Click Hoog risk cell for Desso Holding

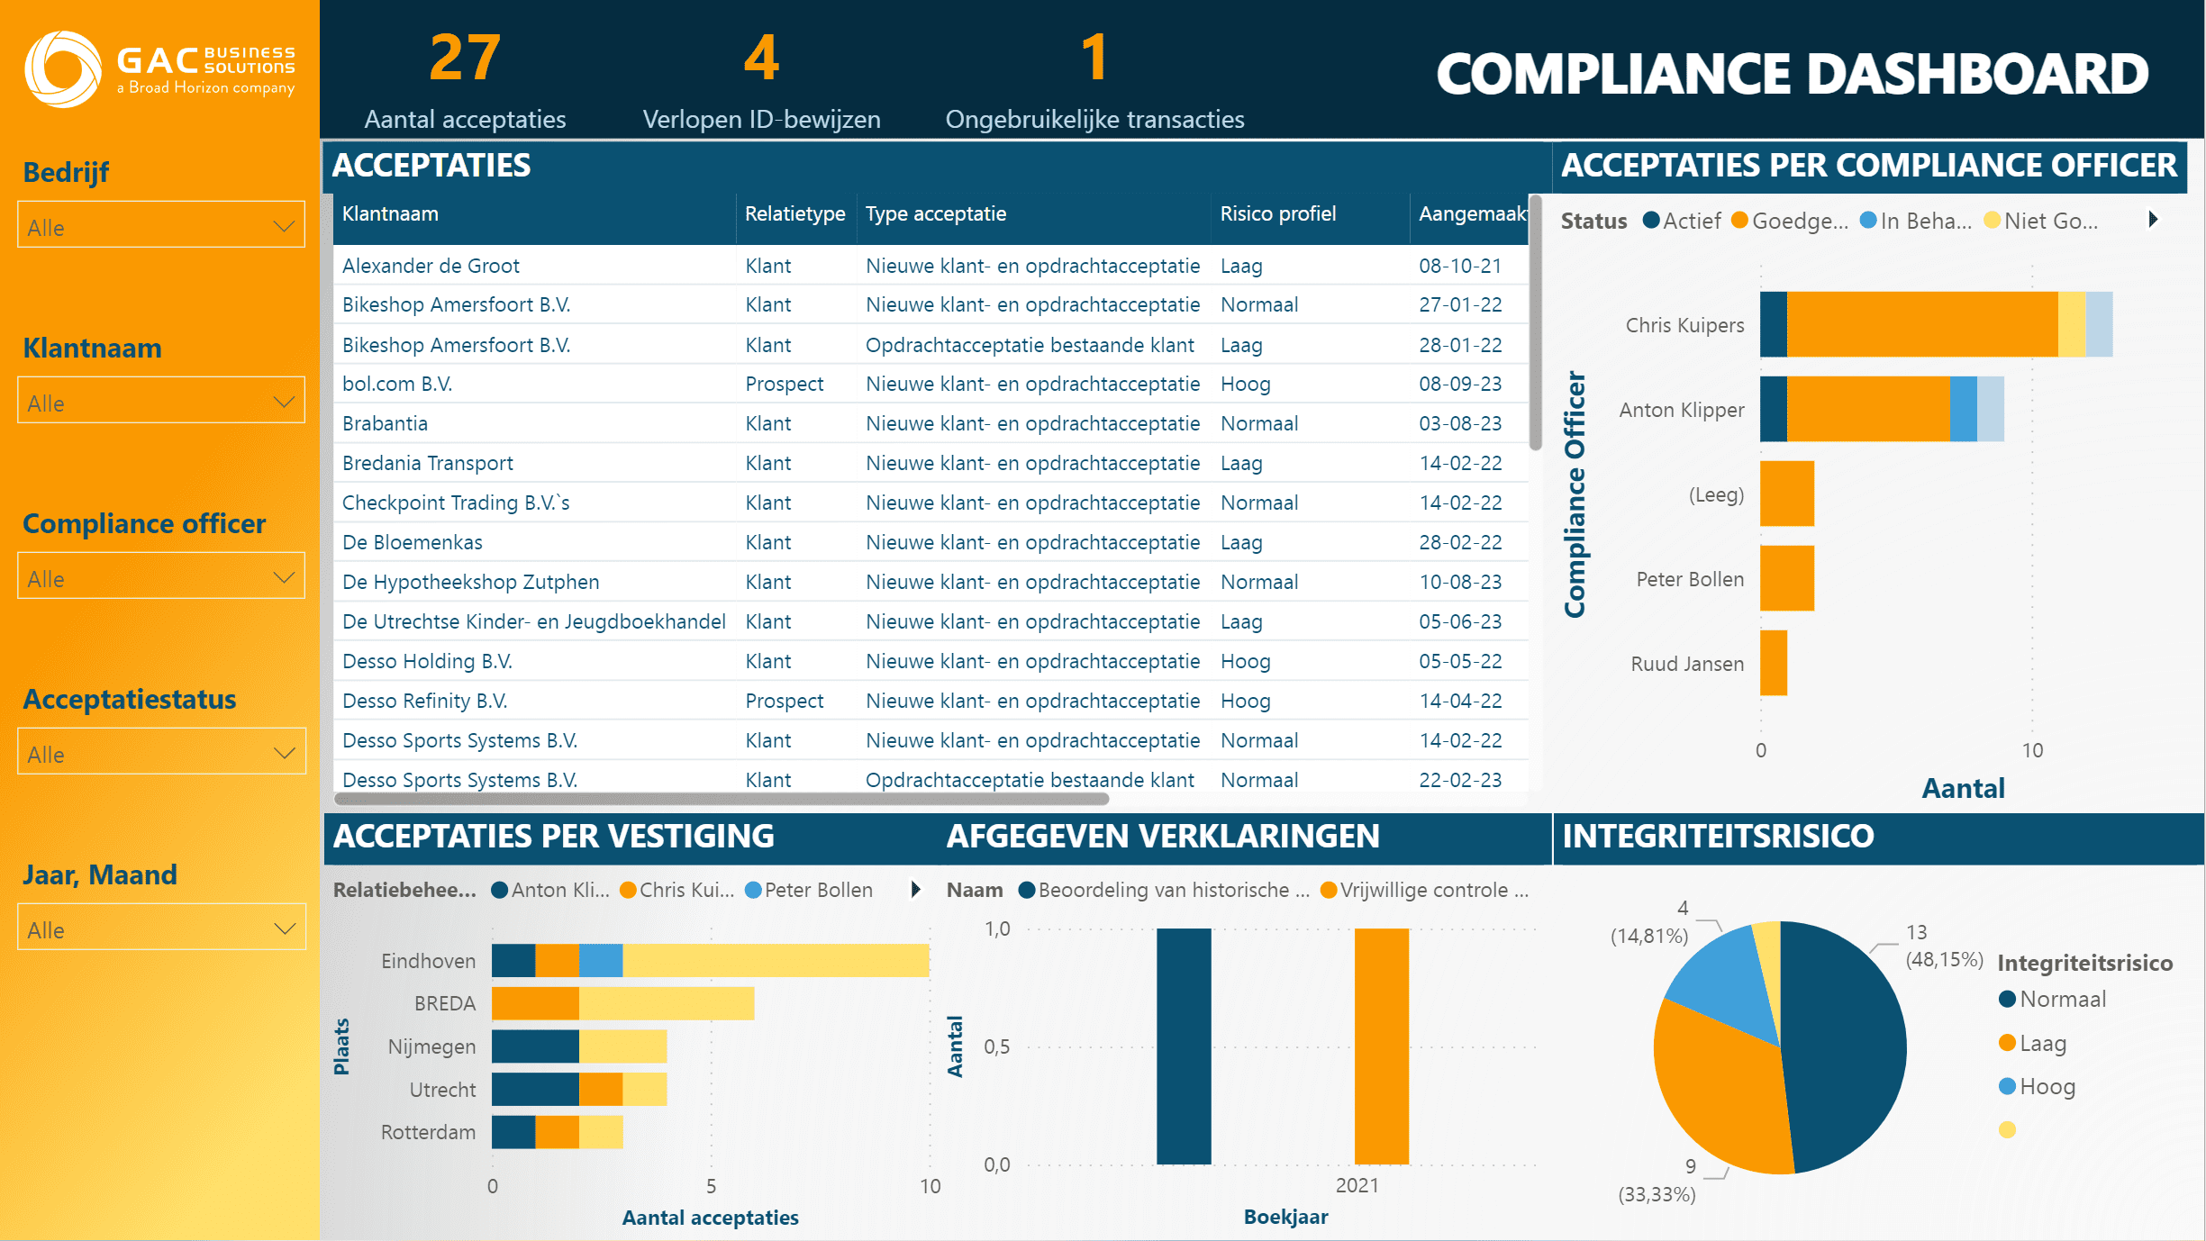[1245, 661]
